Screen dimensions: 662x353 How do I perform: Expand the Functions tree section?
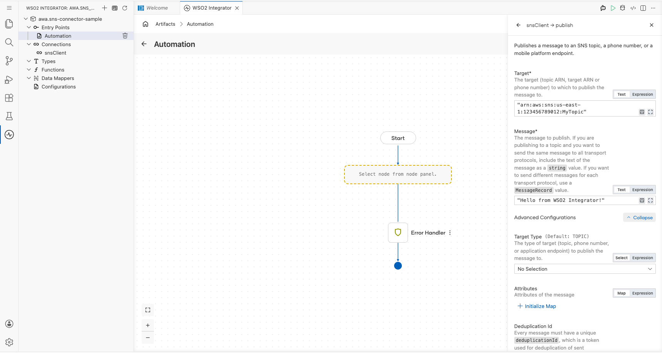coord(29,70)
